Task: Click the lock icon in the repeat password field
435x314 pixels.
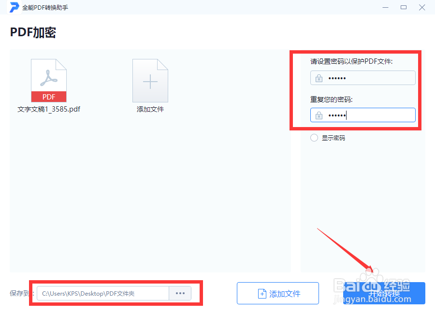Action: (318, 115)
